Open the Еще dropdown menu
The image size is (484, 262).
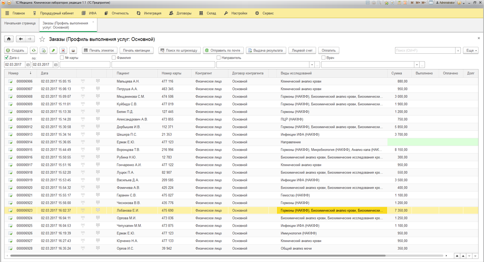471,50
